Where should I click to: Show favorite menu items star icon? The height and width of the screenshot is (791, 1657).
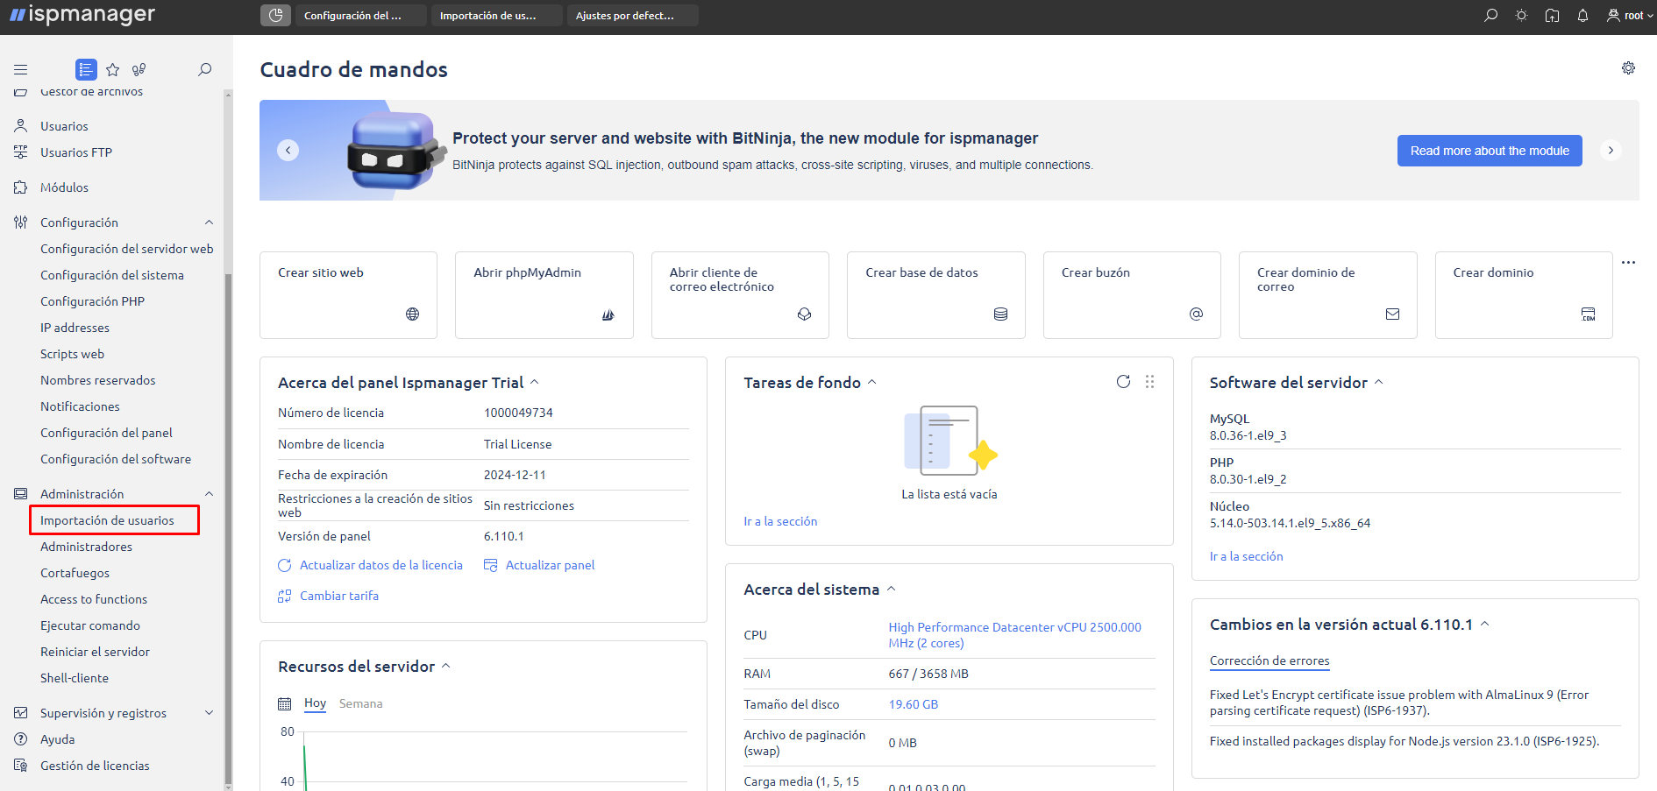click(x=112, y=69)
